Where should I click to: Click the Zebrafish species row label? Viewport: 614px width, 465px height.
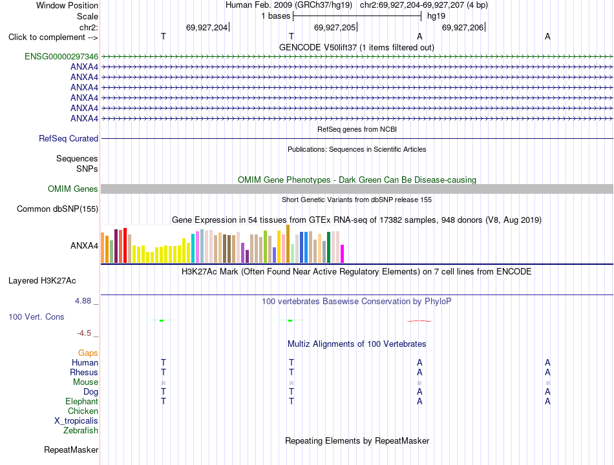click(81, 431)
